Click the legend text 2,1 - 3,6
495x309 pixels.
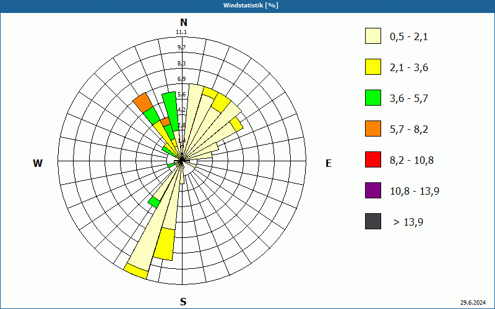coord(409,68)
